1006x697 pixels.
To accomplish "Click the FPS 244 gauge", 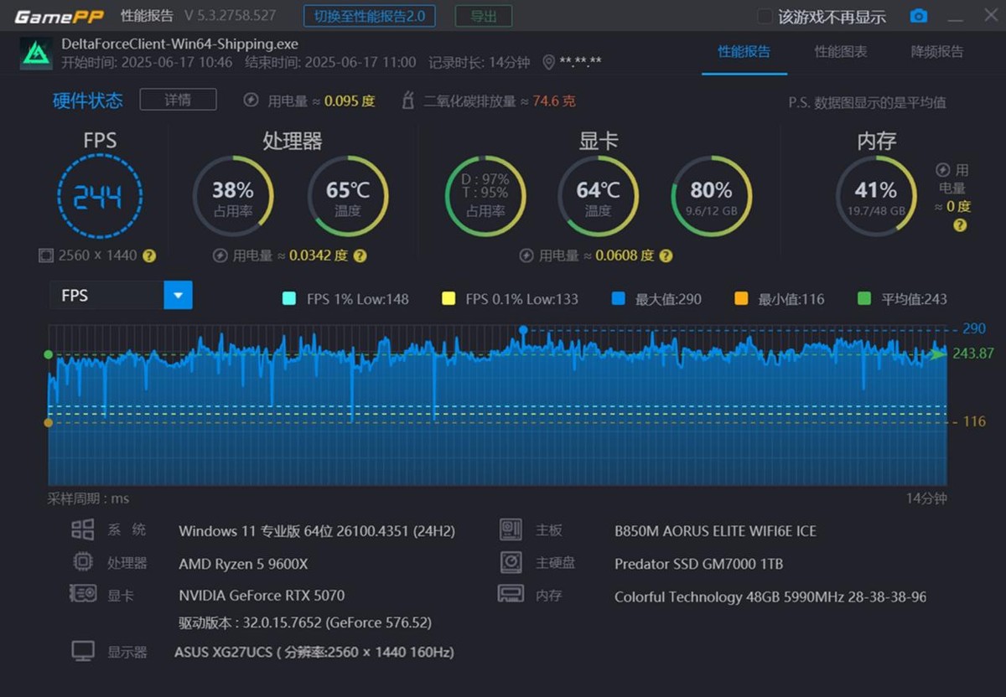I will pos(99,197).
